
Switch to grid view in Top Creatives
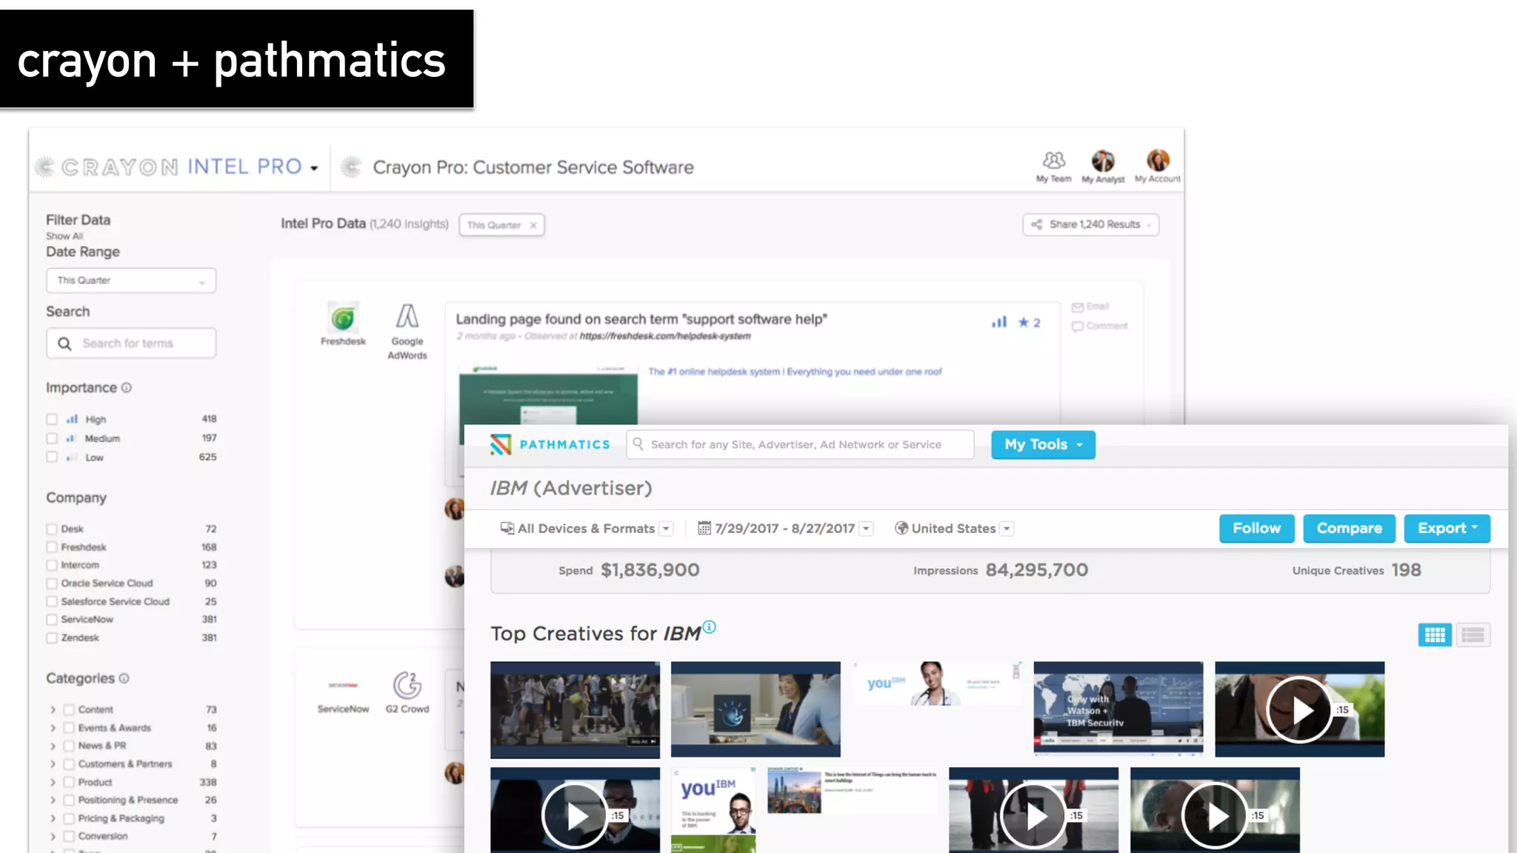1435,635
